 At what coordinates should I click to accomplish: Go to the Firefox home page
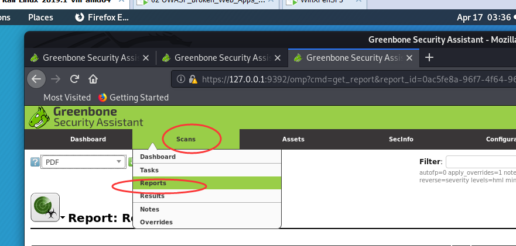pos(93,79)
